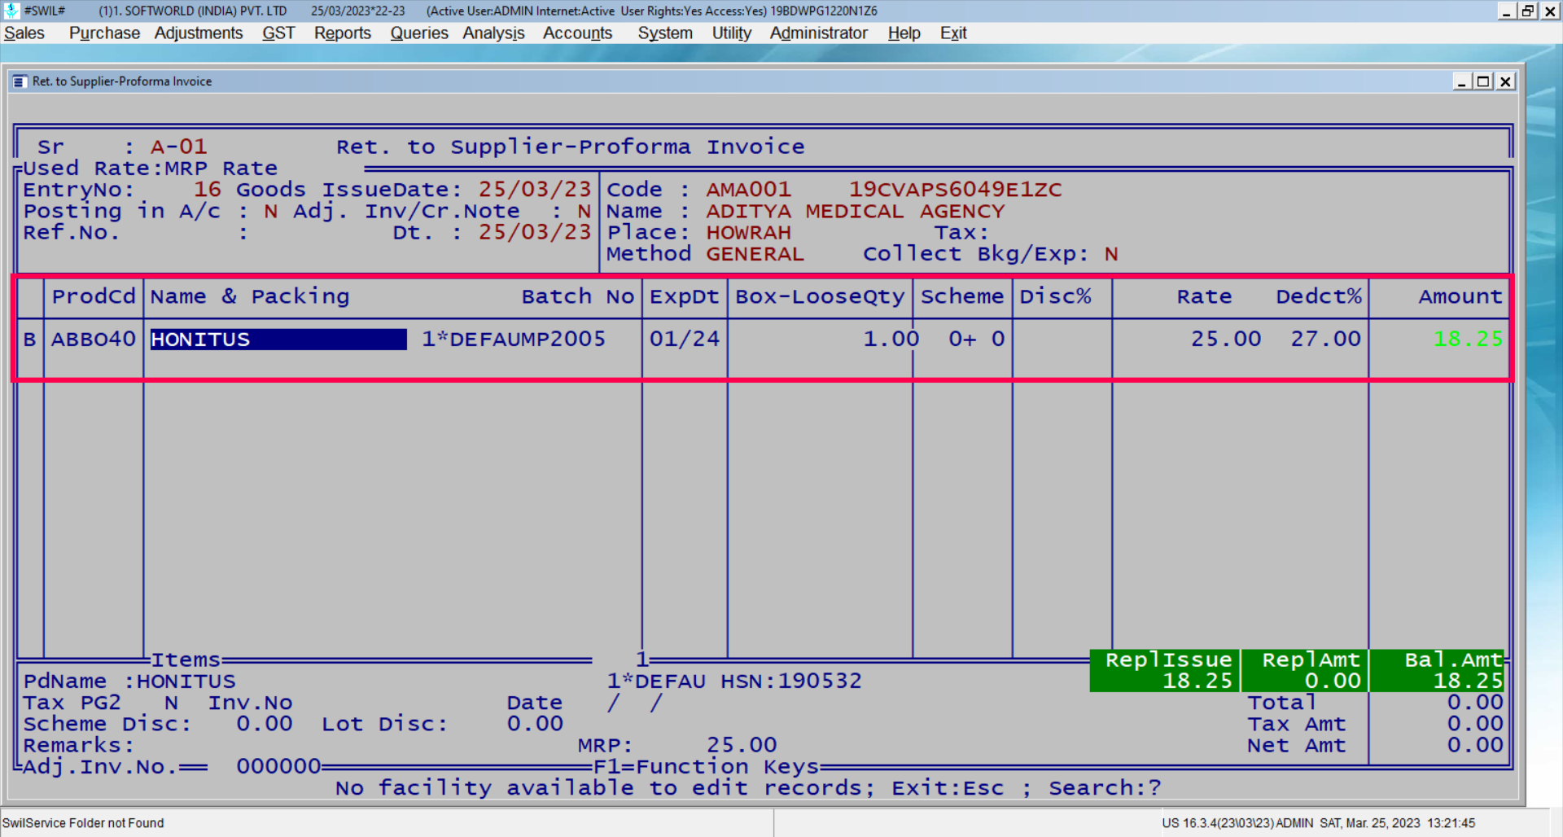Image resolution: width=1563 pixels, height=837 pixels.
Task: Restore the main SWIL application window
Action: (1528, 11)
